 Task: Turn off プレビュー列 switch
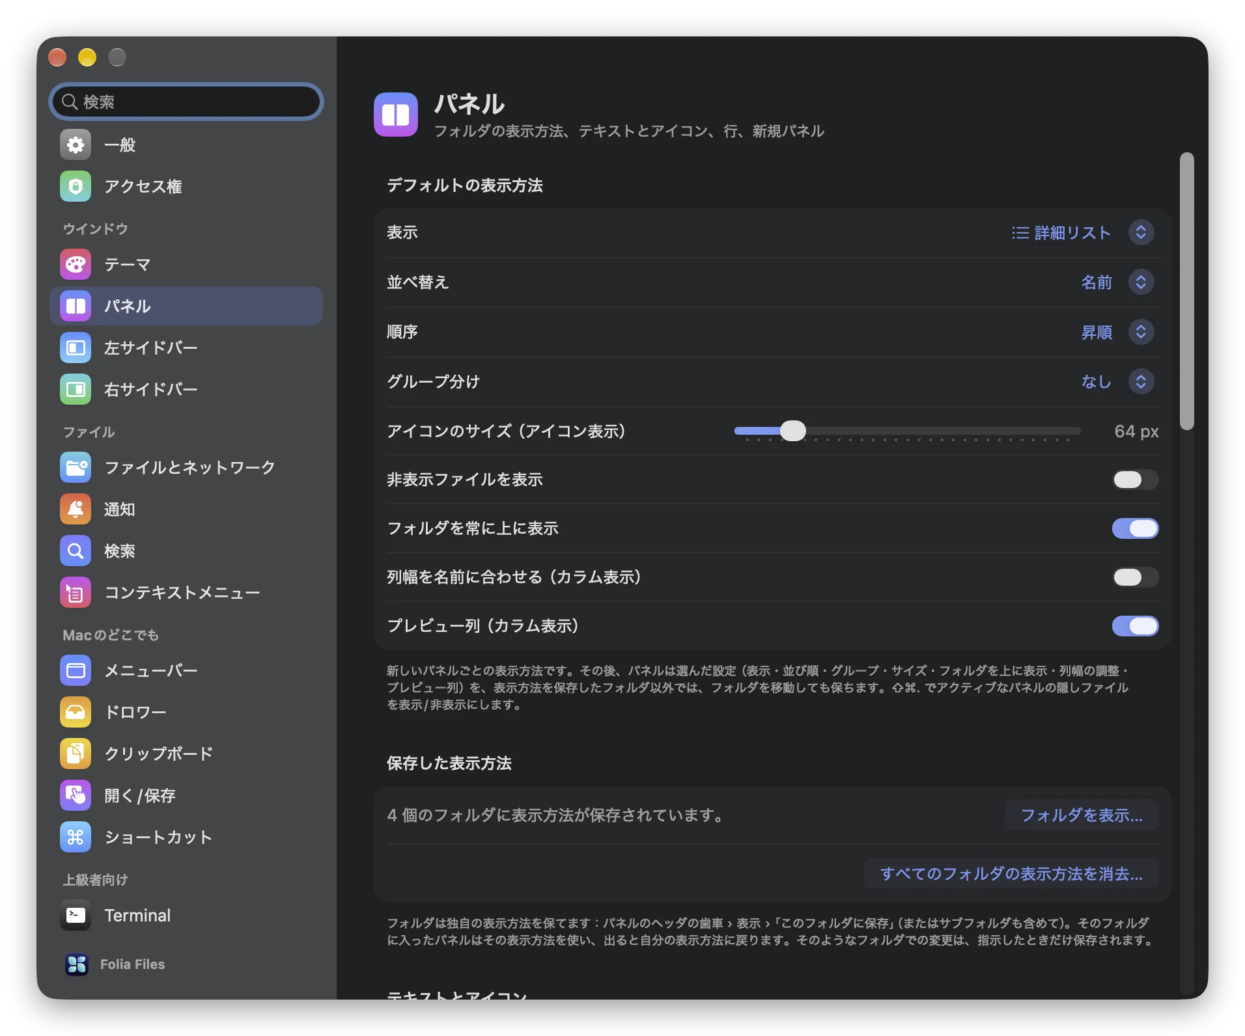pyautogui.click(x=1135, y=626)
